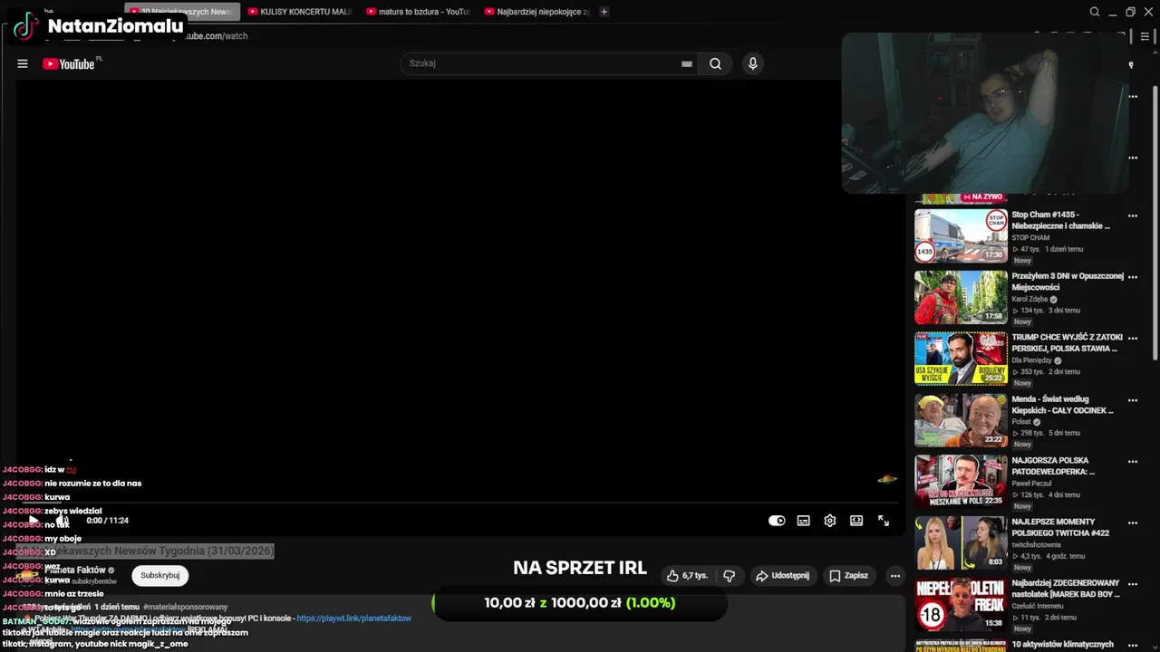Open options for Najbardziej ZDEGENEROWANY nastolatek video
Image resolution: width=1160 pixels, height=652 pixels.
[1132, 584]
